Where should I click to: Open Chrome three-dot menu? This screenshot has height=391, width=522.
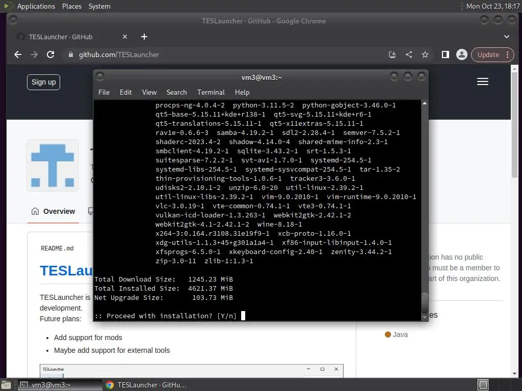tap(508, 54)
